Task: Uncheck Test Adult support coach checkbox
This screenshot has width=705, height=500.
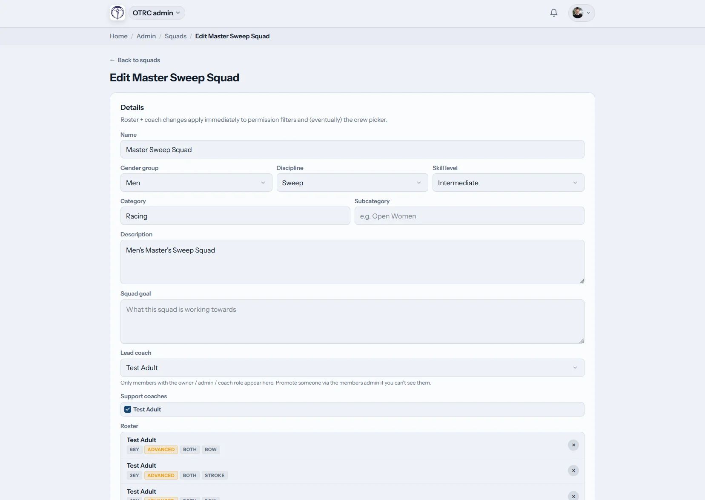Action: (128, 409)
